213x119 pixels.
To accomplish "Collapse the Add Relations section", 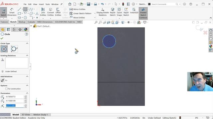I will coord(27,76).
